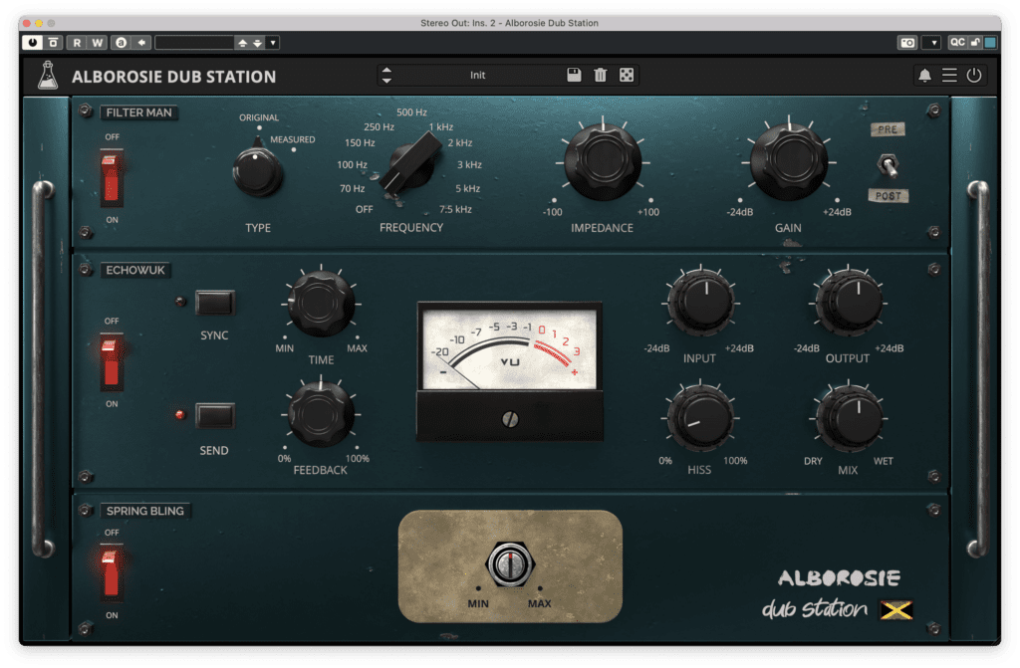1020x668 pixels.
Task: Click the SPRING BLING section label
Action: pos(144,512)
